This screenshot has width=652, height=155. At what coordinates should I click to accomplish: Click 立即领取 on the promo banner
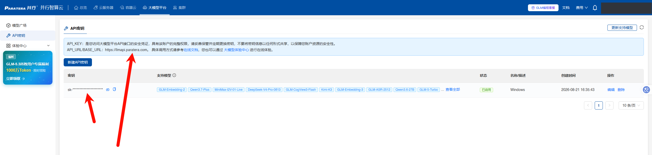[x=15, y=79]
